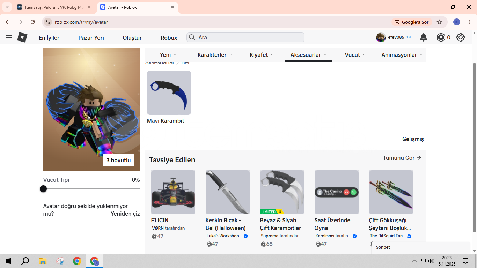The image size is (477, 268).
Task: Click the search magnifier icon in Ara box
Action: tap(192, 37)
